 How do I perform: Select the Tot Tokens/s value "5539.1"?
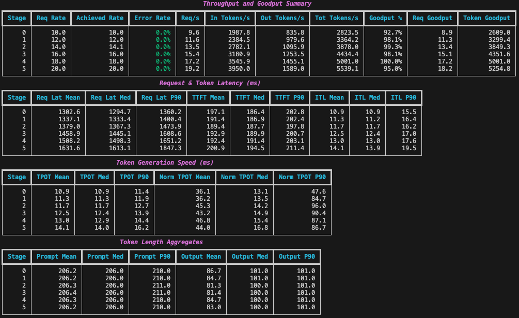[x=348, y=69]
